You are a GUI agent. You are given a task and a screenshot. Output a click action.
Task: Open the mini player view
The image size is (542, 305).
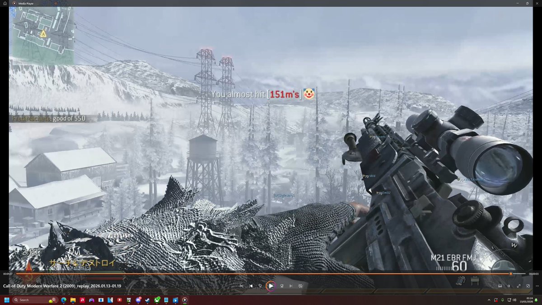[528, 286]
